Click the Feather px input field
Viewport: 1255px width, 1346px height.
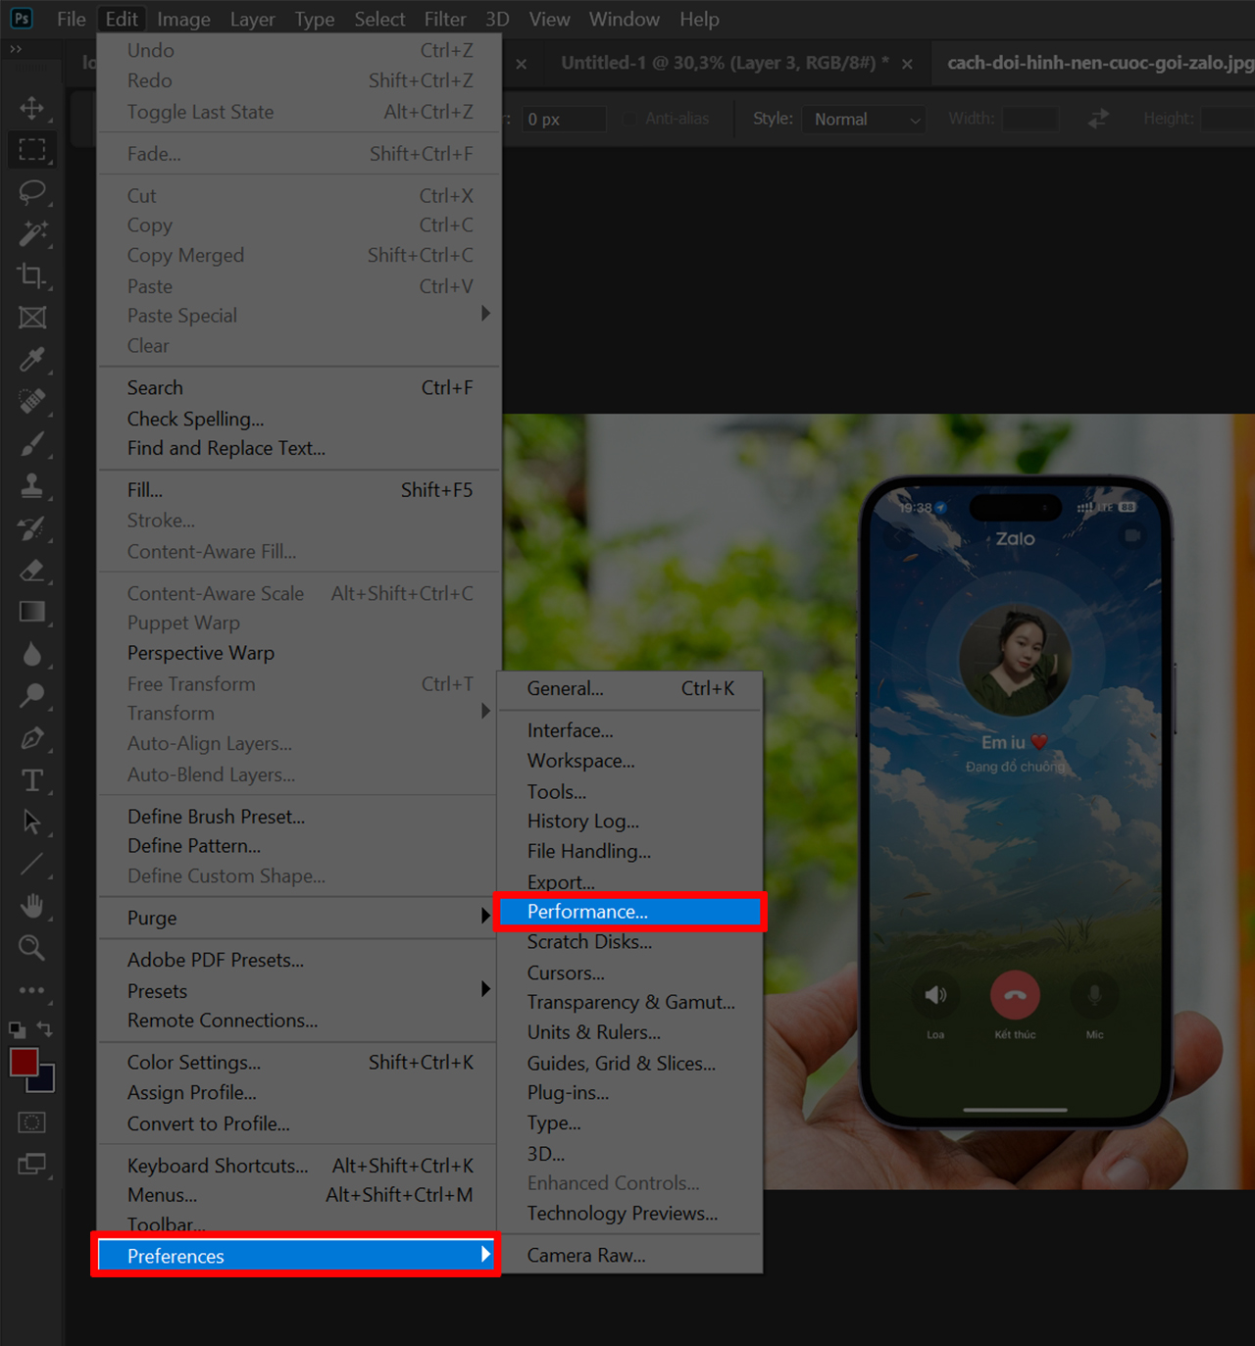tap(563, 119)
